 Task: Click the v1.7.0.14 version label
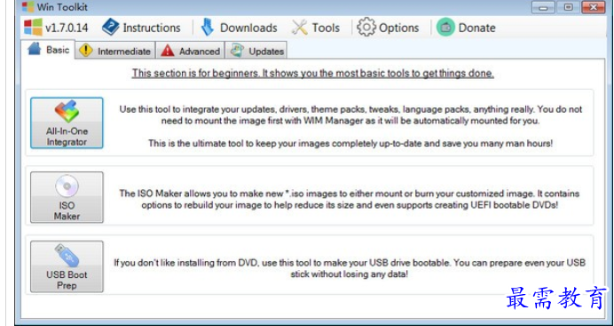[67, 28]
